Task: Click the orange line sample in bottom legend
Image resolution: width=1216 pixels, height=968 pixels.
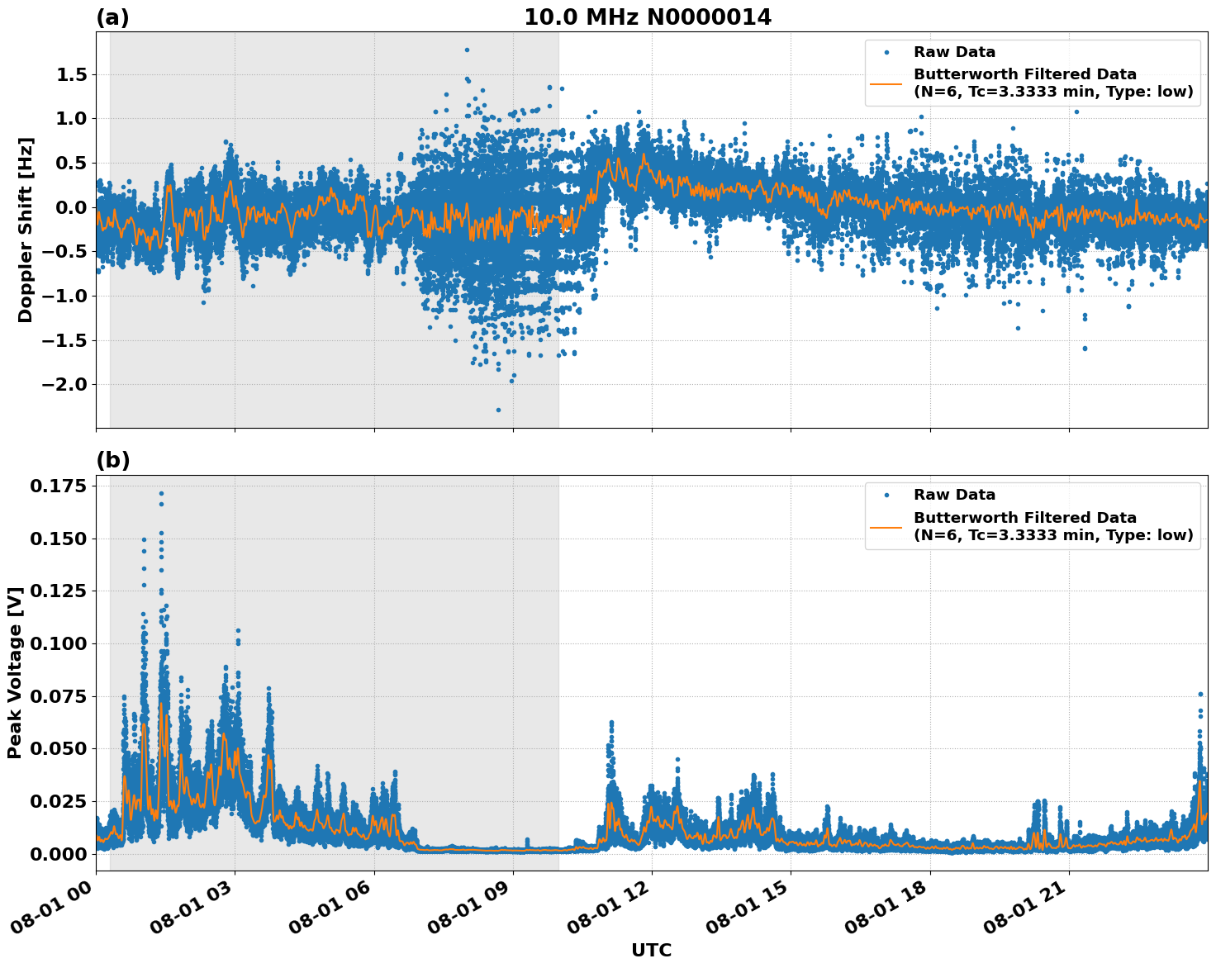Action: (886, 526)
